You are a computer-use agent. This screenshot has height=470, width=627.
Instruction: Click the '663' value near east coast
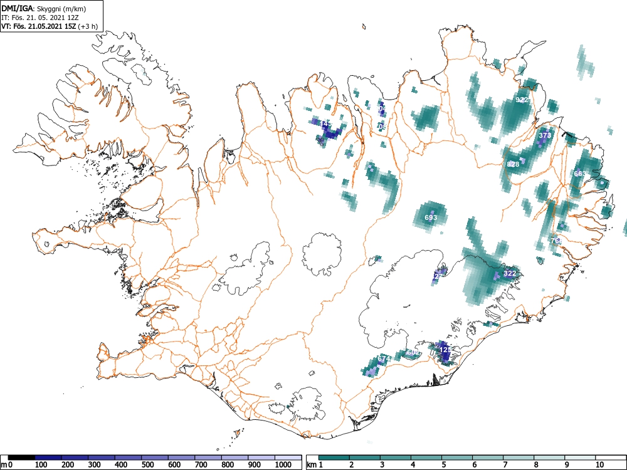click(x=579, y=174)
